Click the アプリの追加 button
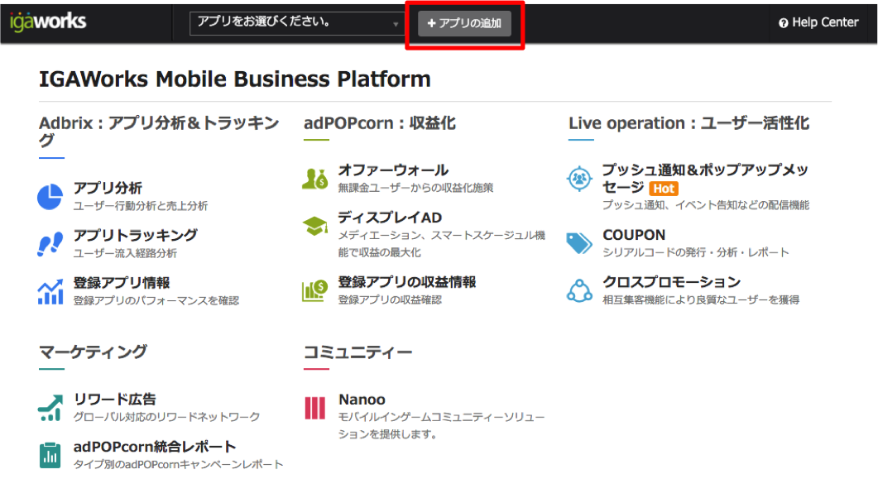 (x=464, y=23)
